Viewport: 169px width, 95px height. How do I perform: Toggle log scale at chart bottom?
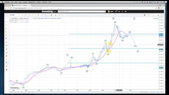(x=154, y=92)
